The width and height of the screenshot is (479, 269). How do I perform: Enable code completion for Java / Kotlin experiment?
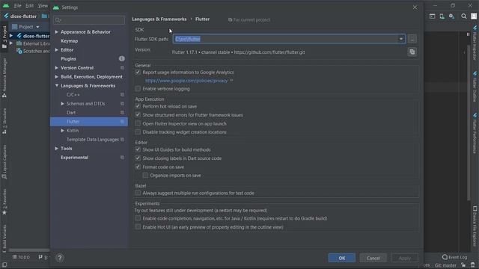tap(138, 218)
